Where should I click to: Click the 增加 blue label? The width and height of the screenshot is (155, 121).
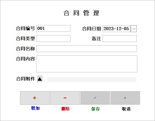pyautogui.click(x=35, y=108)
